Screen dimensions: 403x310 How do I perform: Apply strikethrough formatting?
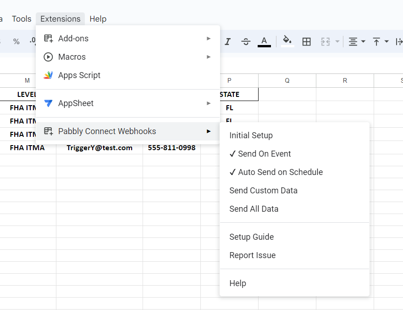point(246,41)
